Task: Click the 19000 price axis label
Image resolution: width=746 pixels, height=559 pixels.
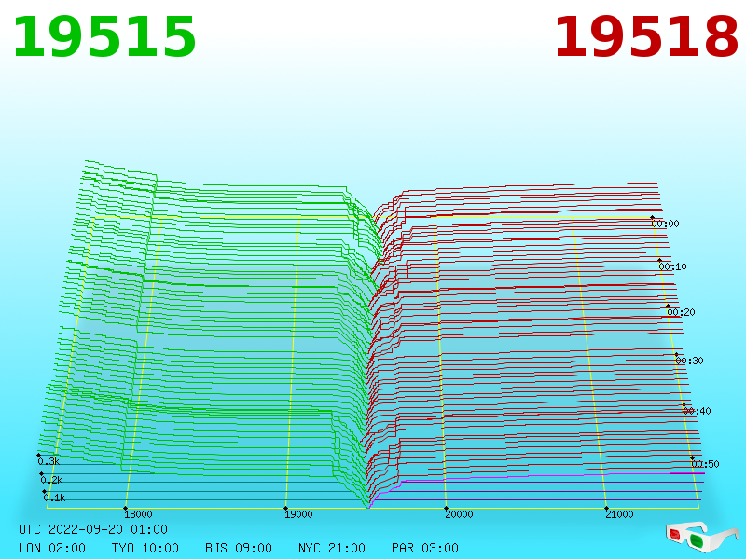Action: coord(298,514)
